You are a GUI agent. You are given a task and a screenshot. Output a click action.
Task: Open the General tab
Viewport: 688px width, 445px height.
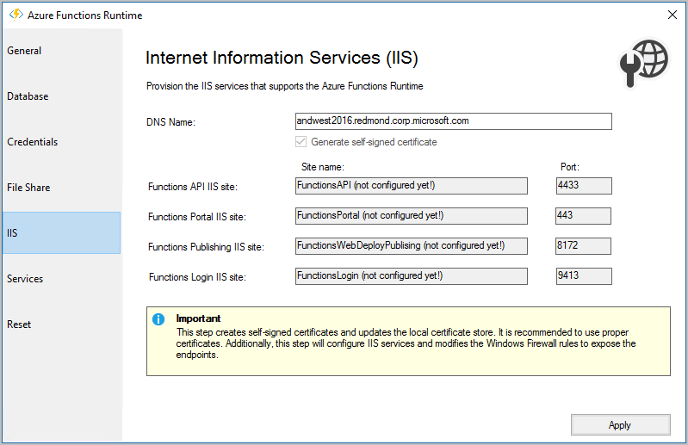click(x=61, y=51)
